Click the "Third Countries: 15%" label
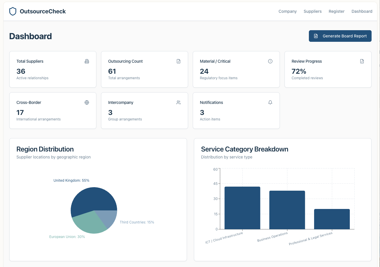Image resolution: width=380 pixels, height=267 pixels. (137, 222)
